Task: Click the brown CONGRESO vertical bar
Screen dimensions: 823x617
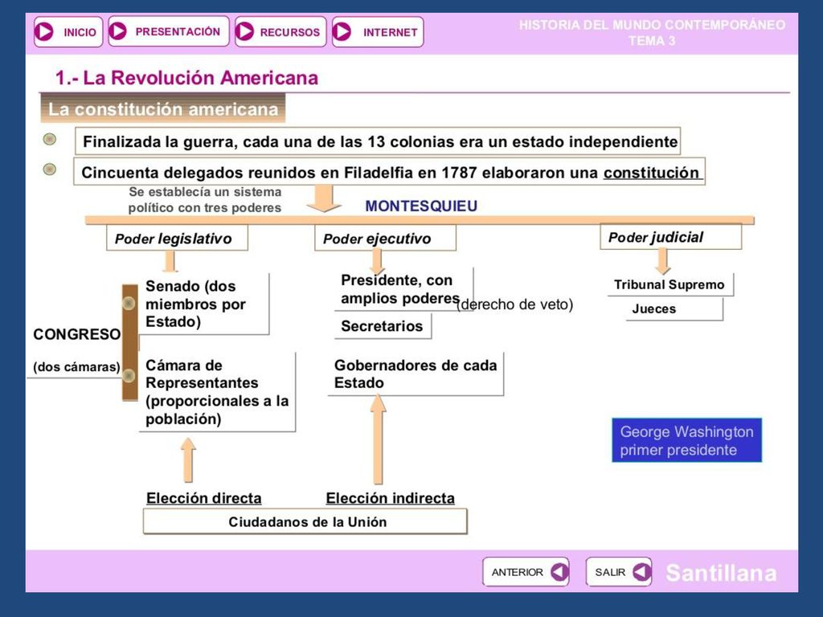Action: point(129,342)
